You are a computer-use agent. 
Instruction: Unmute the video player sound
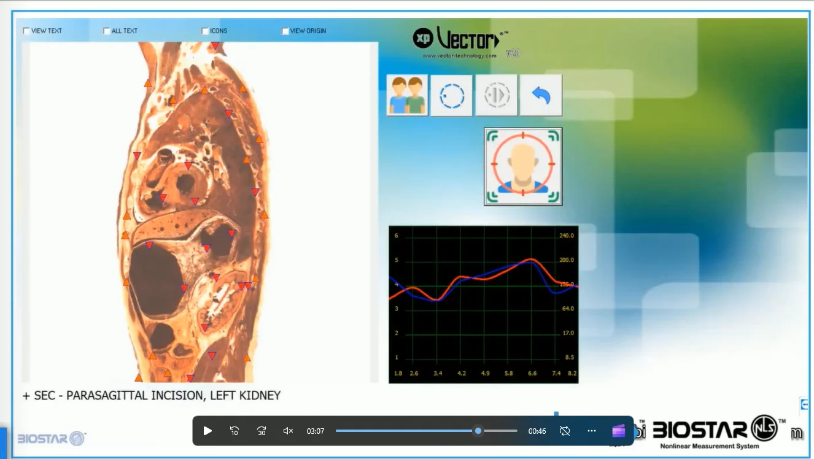point(288,431)
